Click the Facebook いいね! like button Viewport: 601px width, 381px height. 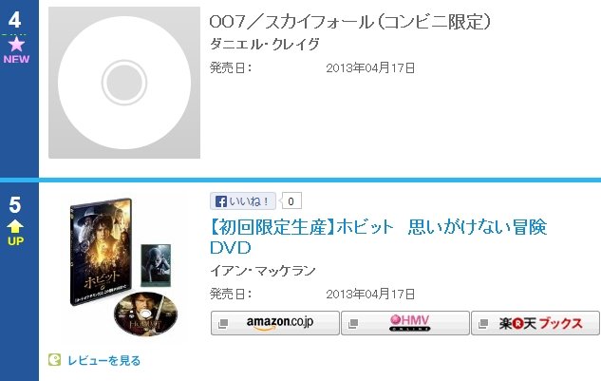tap(243, 201)
